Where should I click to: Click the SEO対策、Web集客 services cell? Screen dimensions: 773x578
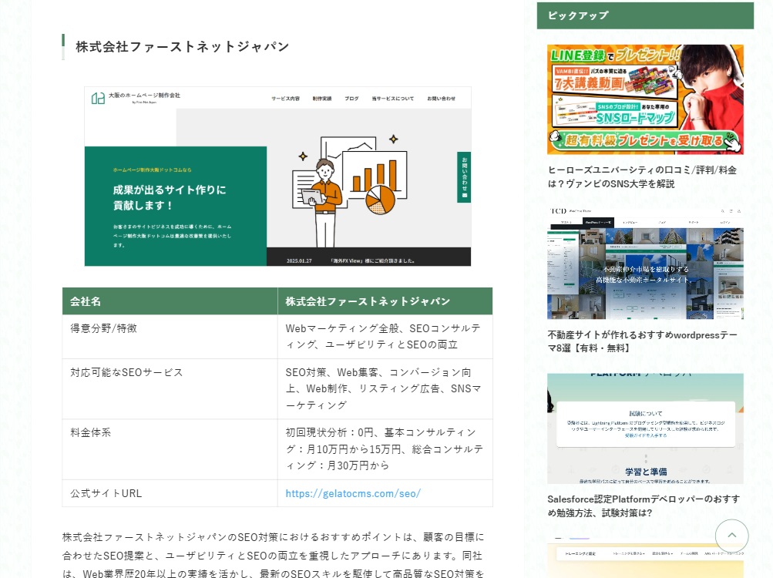coord(385,389)
